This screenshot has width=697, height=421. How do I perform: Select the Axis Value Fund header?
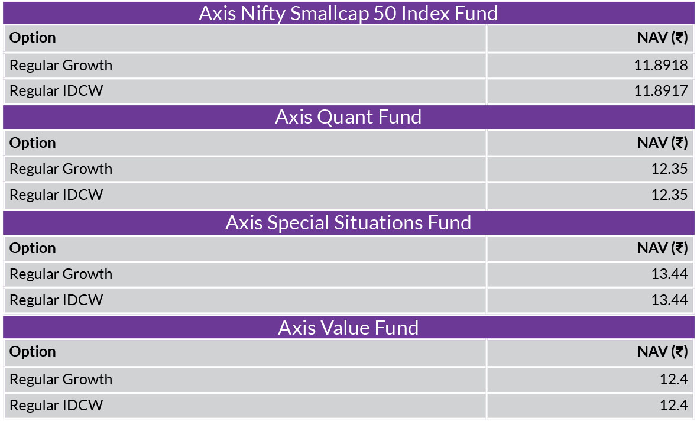pos(349,328)
